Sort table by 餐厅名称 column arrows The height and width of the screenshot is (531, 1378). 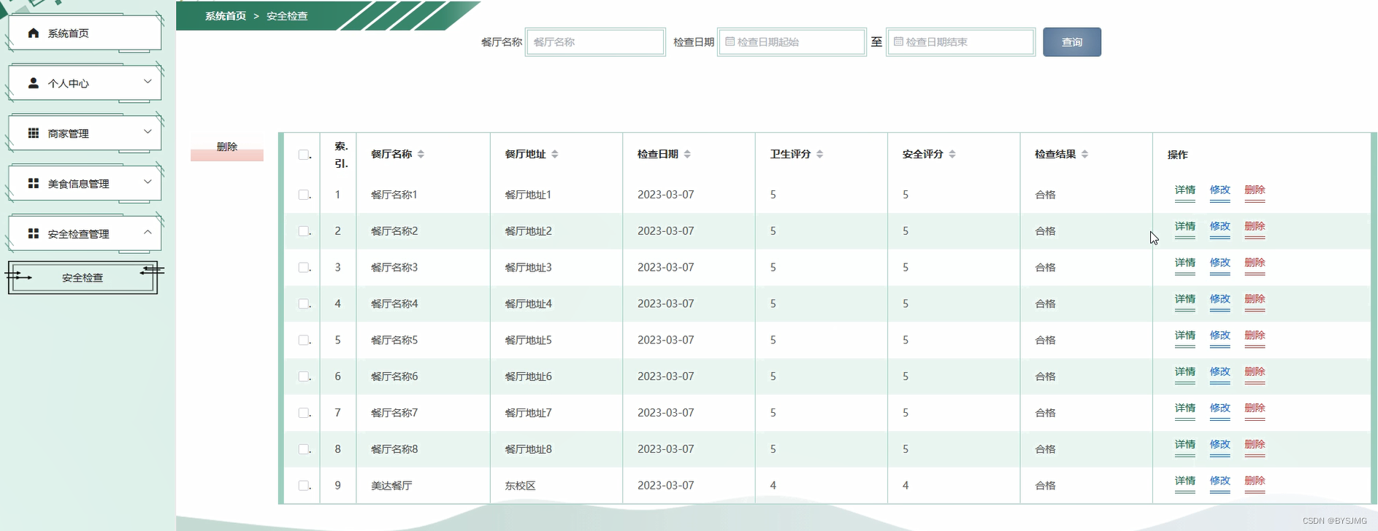[x=421, y=154]
